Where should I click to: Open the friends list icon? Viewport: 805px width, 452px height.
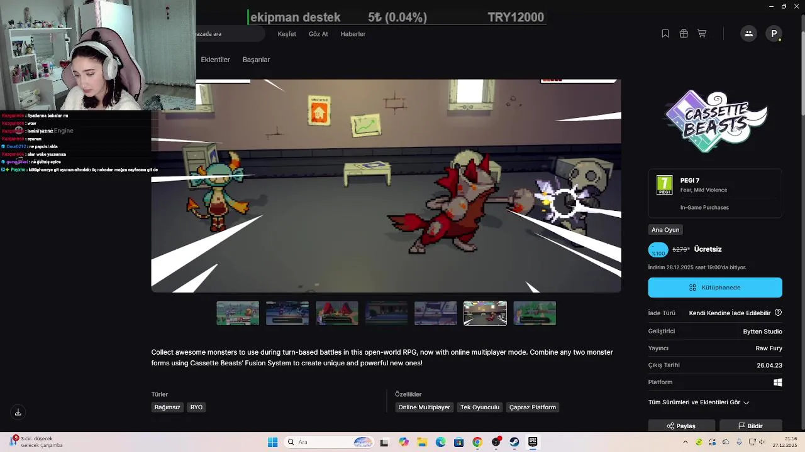click(x=748, y=34)
